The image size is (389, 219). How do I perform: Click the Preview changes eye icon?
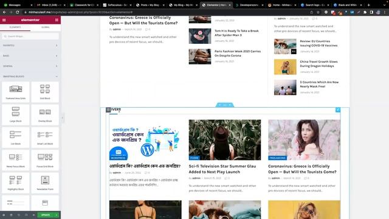pos(33,215)
